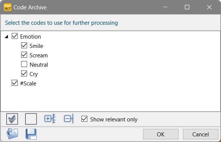Enable the Neutral code checkbox
Screen dimensions: 221x142
(24, 64)
